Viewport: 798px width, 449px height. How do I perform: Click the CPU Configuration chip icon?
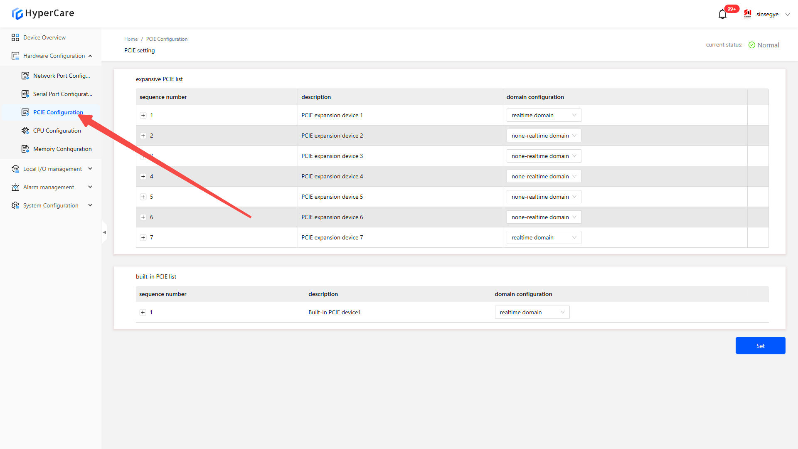pos(25,131)
